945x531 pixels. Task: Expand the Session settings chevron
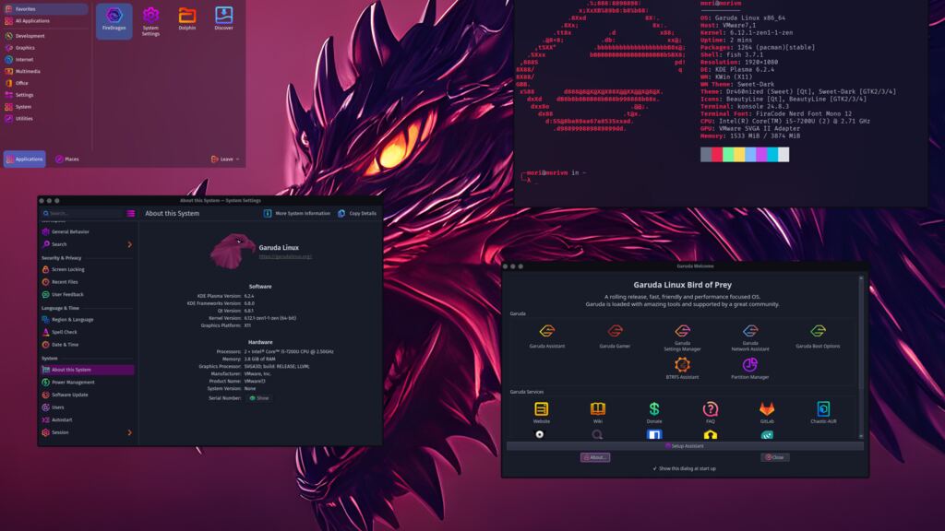pos(129,433)
